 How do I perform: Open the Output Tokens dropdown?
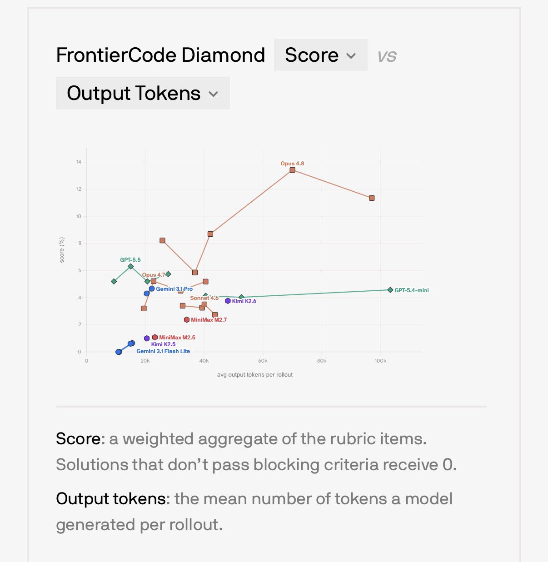143,93
